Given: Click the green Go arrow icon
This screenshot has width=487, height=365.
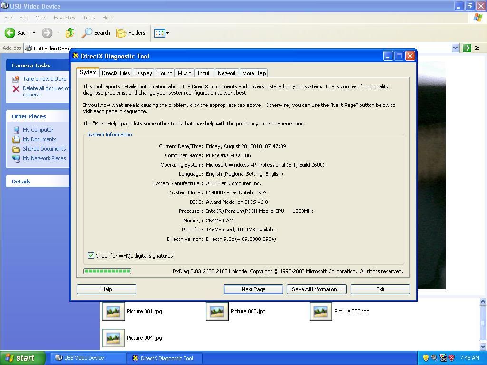Looking at the screenshot, I should point(467,48).
